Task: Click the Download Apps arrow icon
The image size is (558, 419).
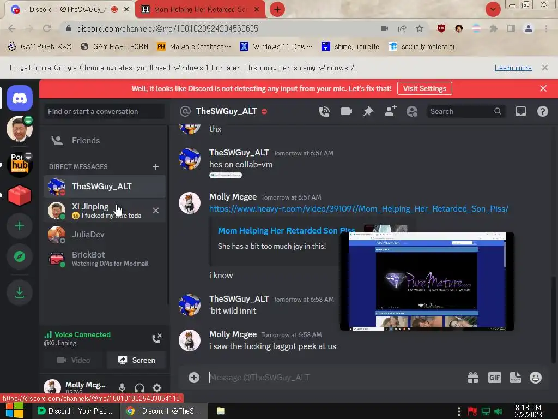Action: (20, 292)
